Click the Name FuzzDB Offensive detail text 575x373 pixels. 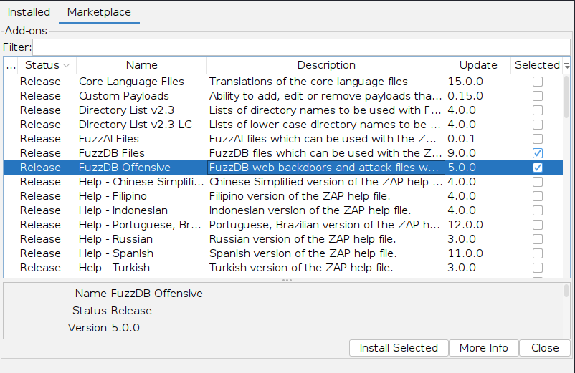point(138,294)
